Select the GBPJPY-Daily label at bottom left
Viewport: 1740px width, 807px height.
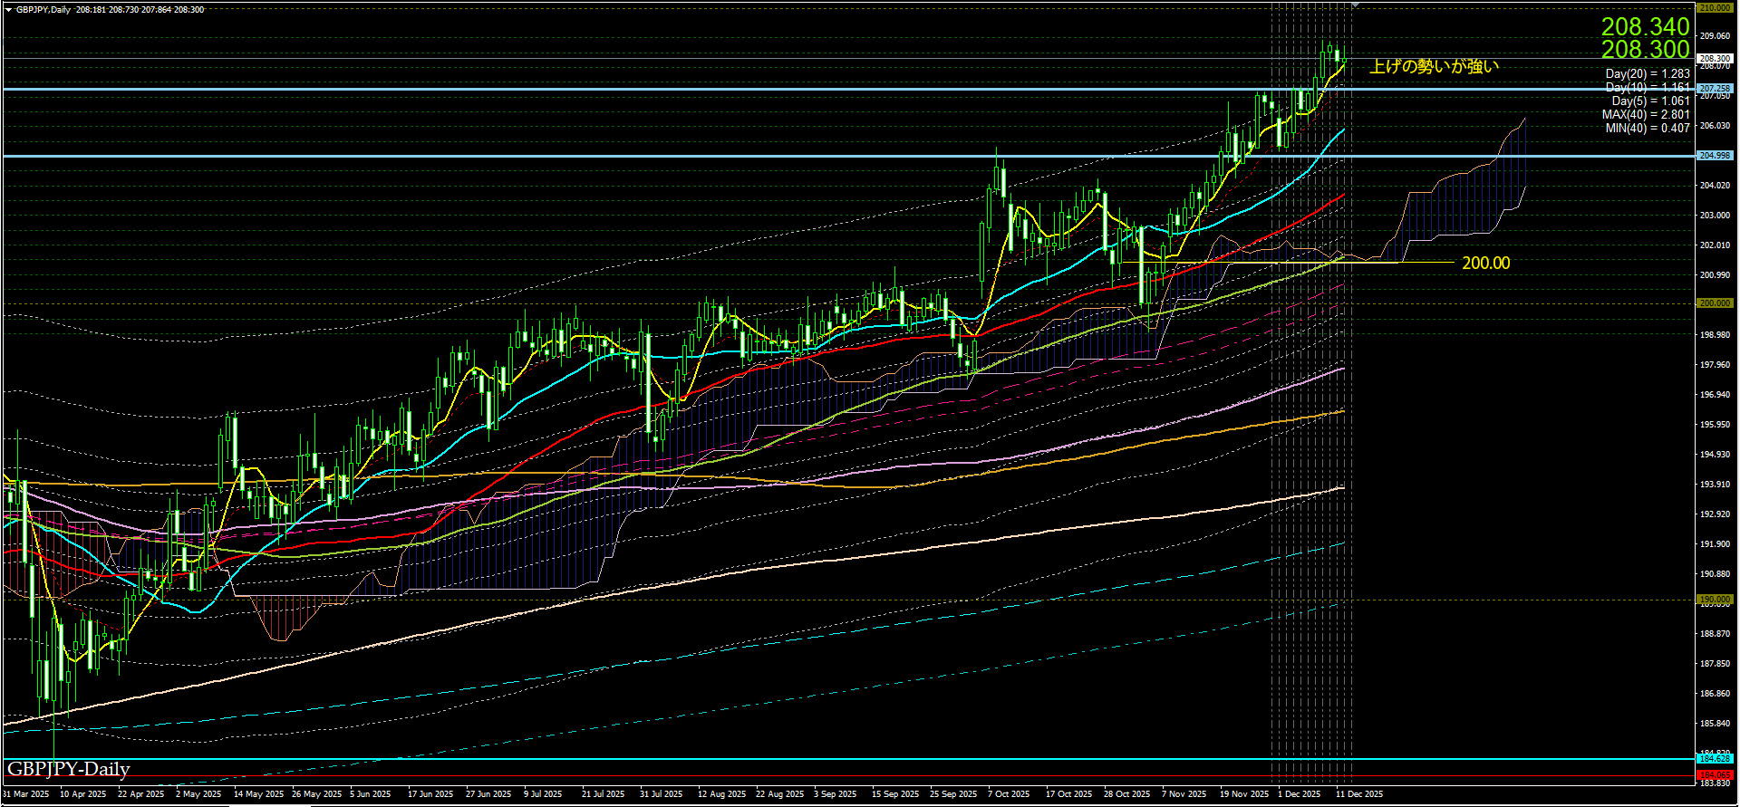pos(69,769)
